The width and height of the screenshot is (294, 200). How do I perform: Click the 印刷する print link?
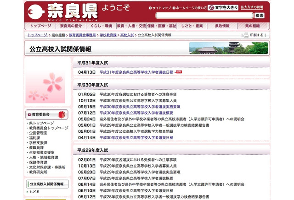pyautogui.click(x=256, y=35)
